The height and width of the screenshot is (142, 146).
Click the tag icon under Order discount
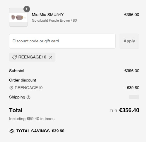point(11,88)
